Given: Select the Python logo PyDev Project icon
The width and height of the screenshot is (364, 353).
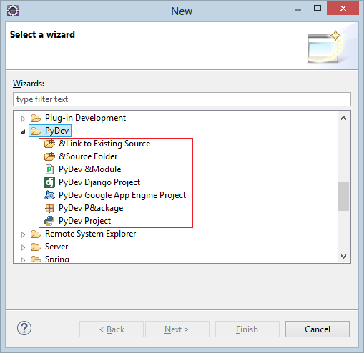Looking at the screenshot, I should (x=49, y=221).
